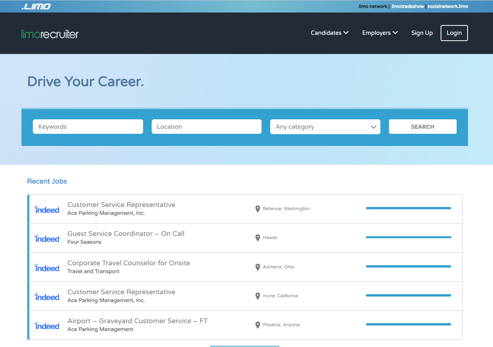This screenshot has width=493, height=347.
Task: Click the Travel and Transport company name
Action: pos(93,271)
